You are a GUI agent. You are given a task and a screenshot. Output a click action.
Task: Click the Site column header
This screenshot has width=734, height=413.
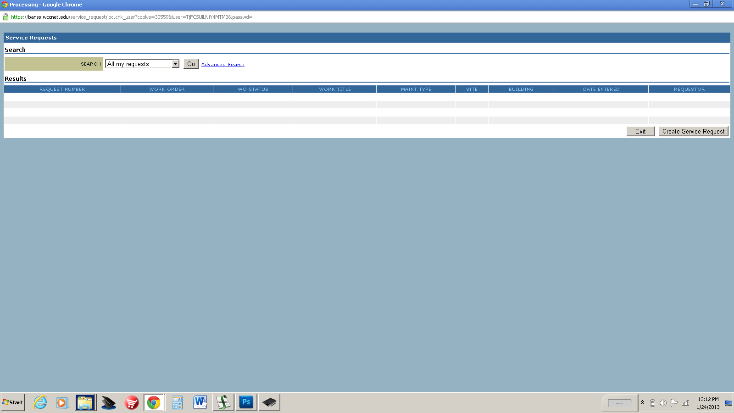472,89
